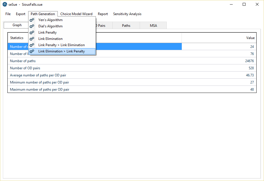Open the Report menu
Image resolution: width=264 pixels, height=181 pixels.
[x=103, y=14]
